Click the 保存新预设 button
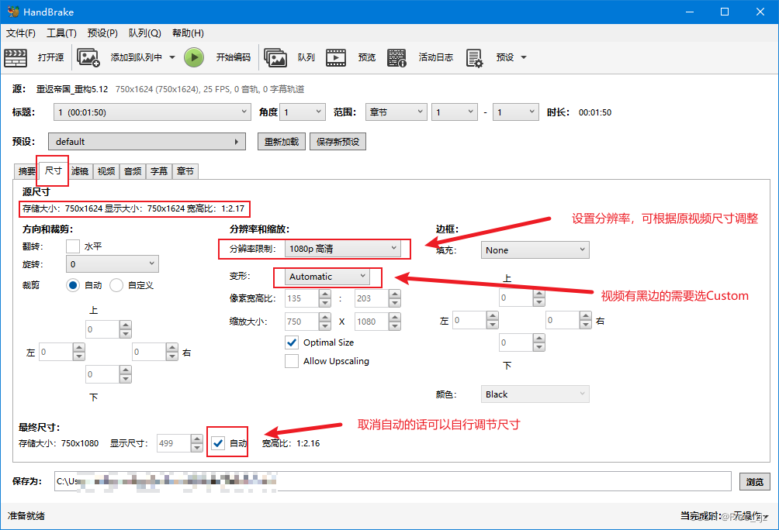 pyautogui.click(x=338, y=142)
